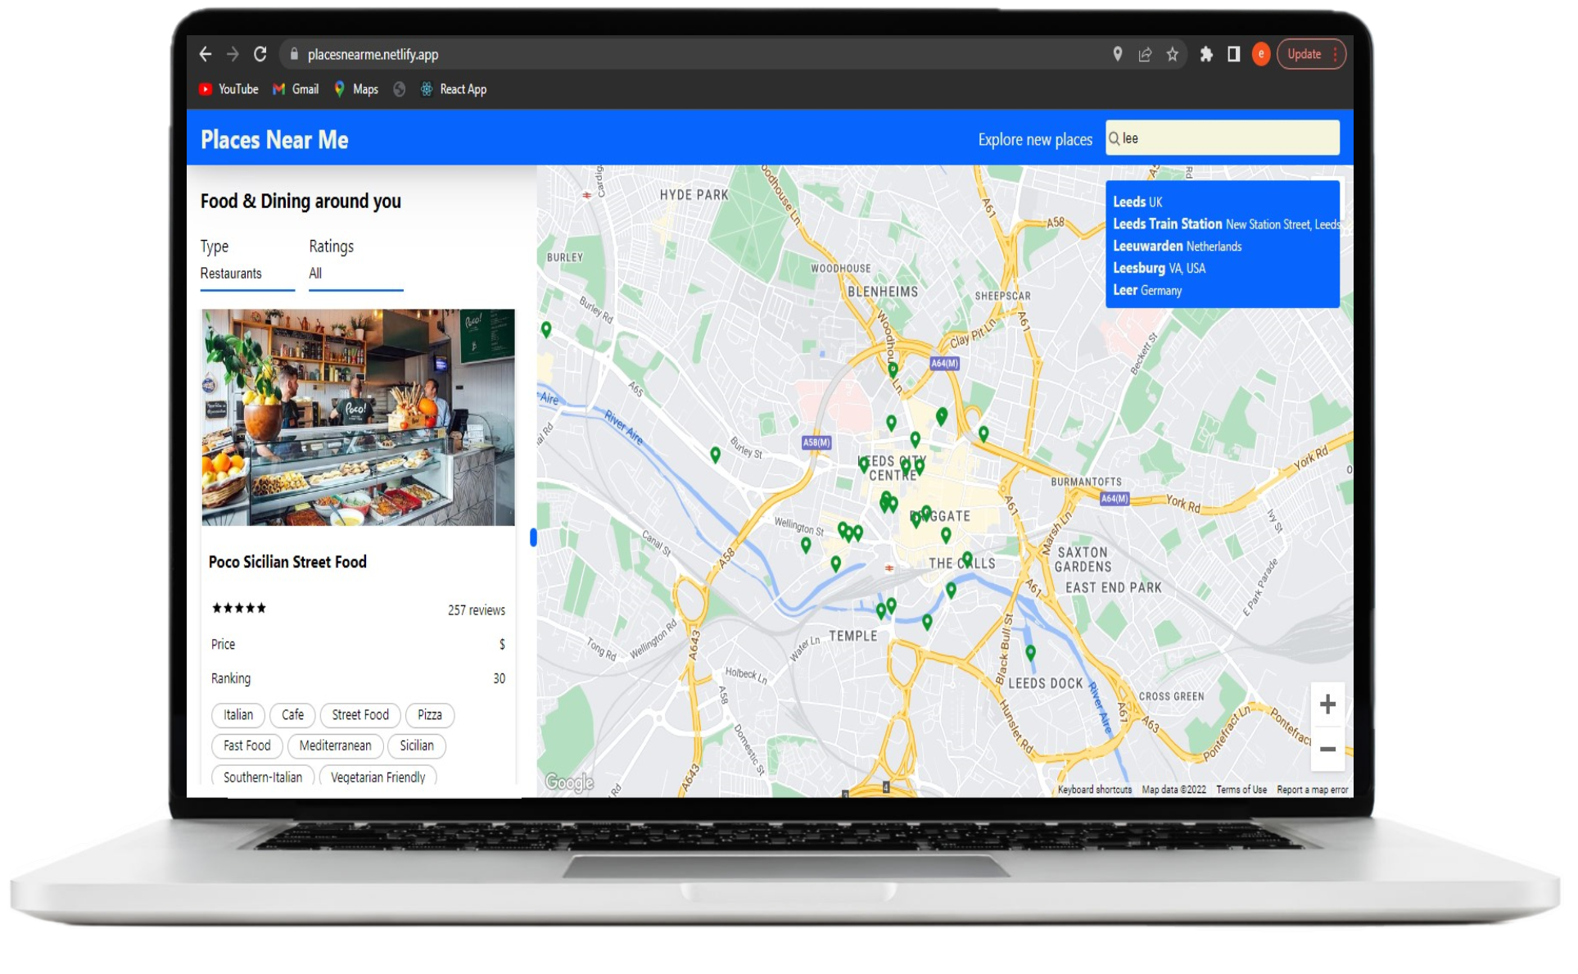Click the Street Food tag chip
1578x974 pixels.
360,715
